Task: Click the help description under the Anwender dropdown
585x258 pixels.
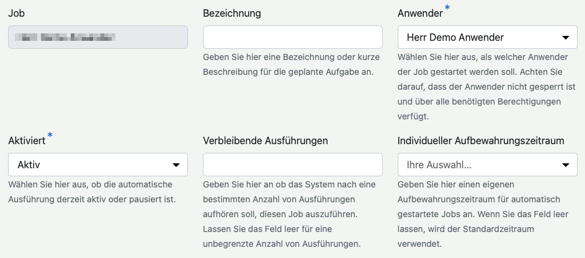Action: [486, 86]
